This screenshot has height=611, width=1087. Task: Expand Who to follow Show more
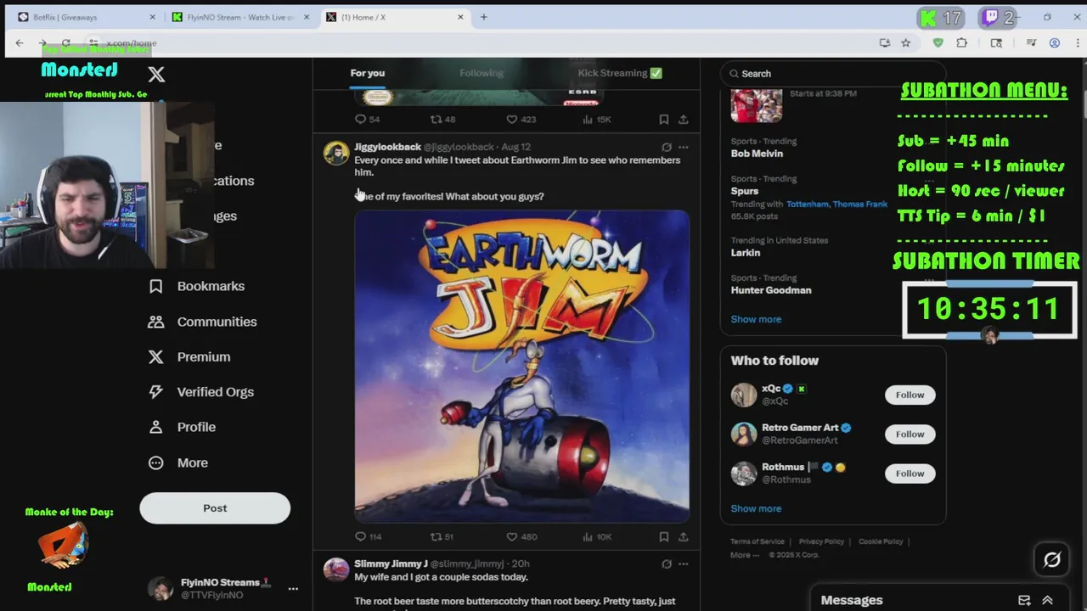pos(756,508)
